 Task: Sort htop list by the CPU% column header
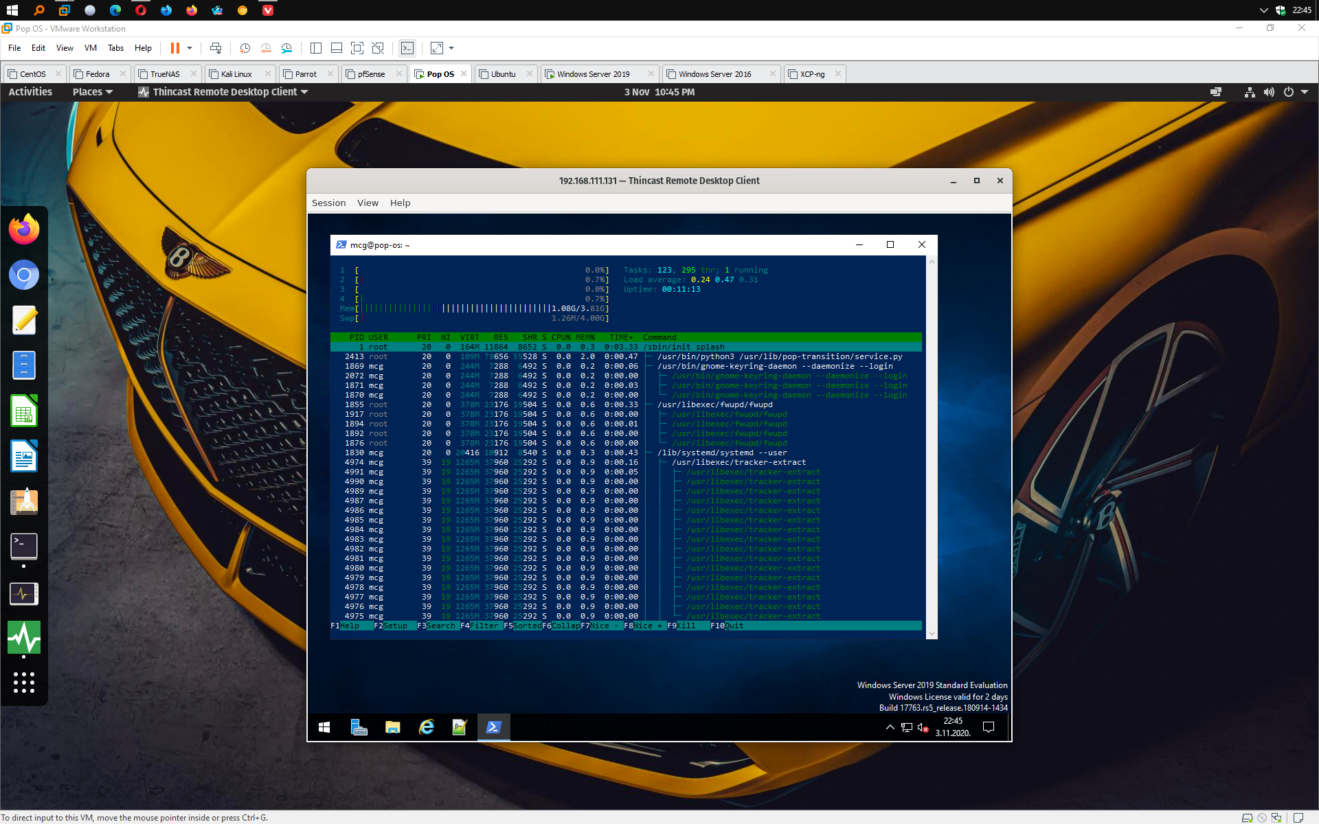[561, 337]
